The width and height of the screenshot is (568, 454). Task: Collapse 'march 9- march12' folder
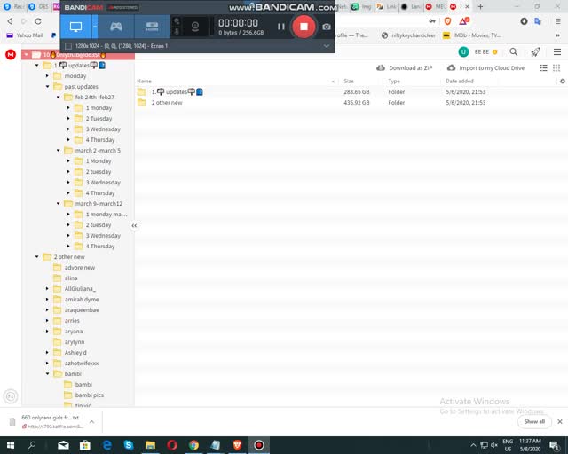[58, 203]
